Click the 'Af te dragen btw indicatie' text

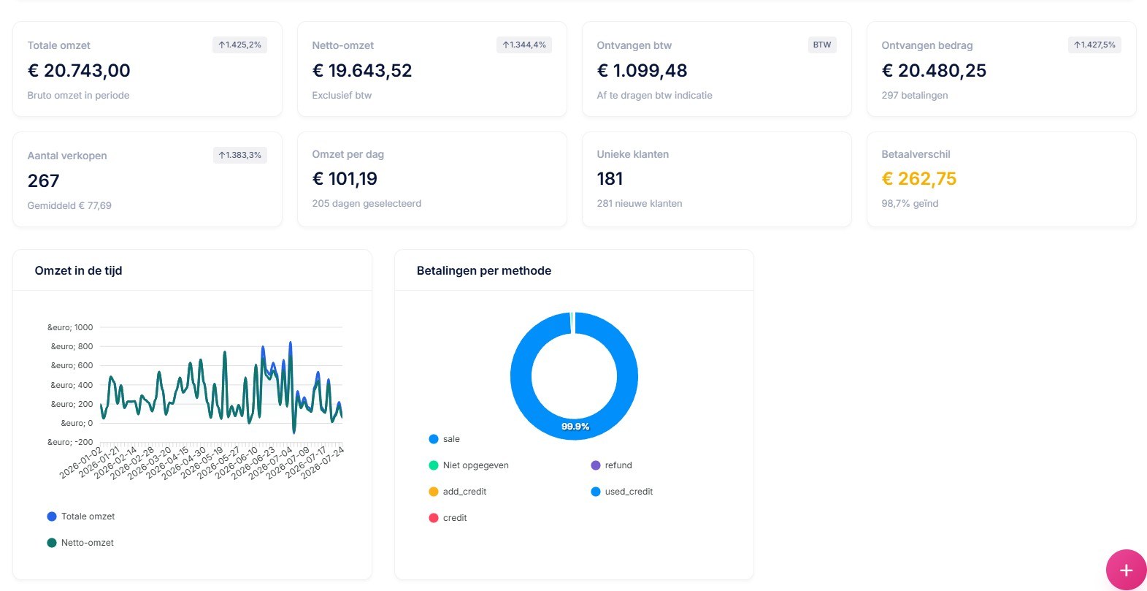pyautogui.click(x=654, y=95)
